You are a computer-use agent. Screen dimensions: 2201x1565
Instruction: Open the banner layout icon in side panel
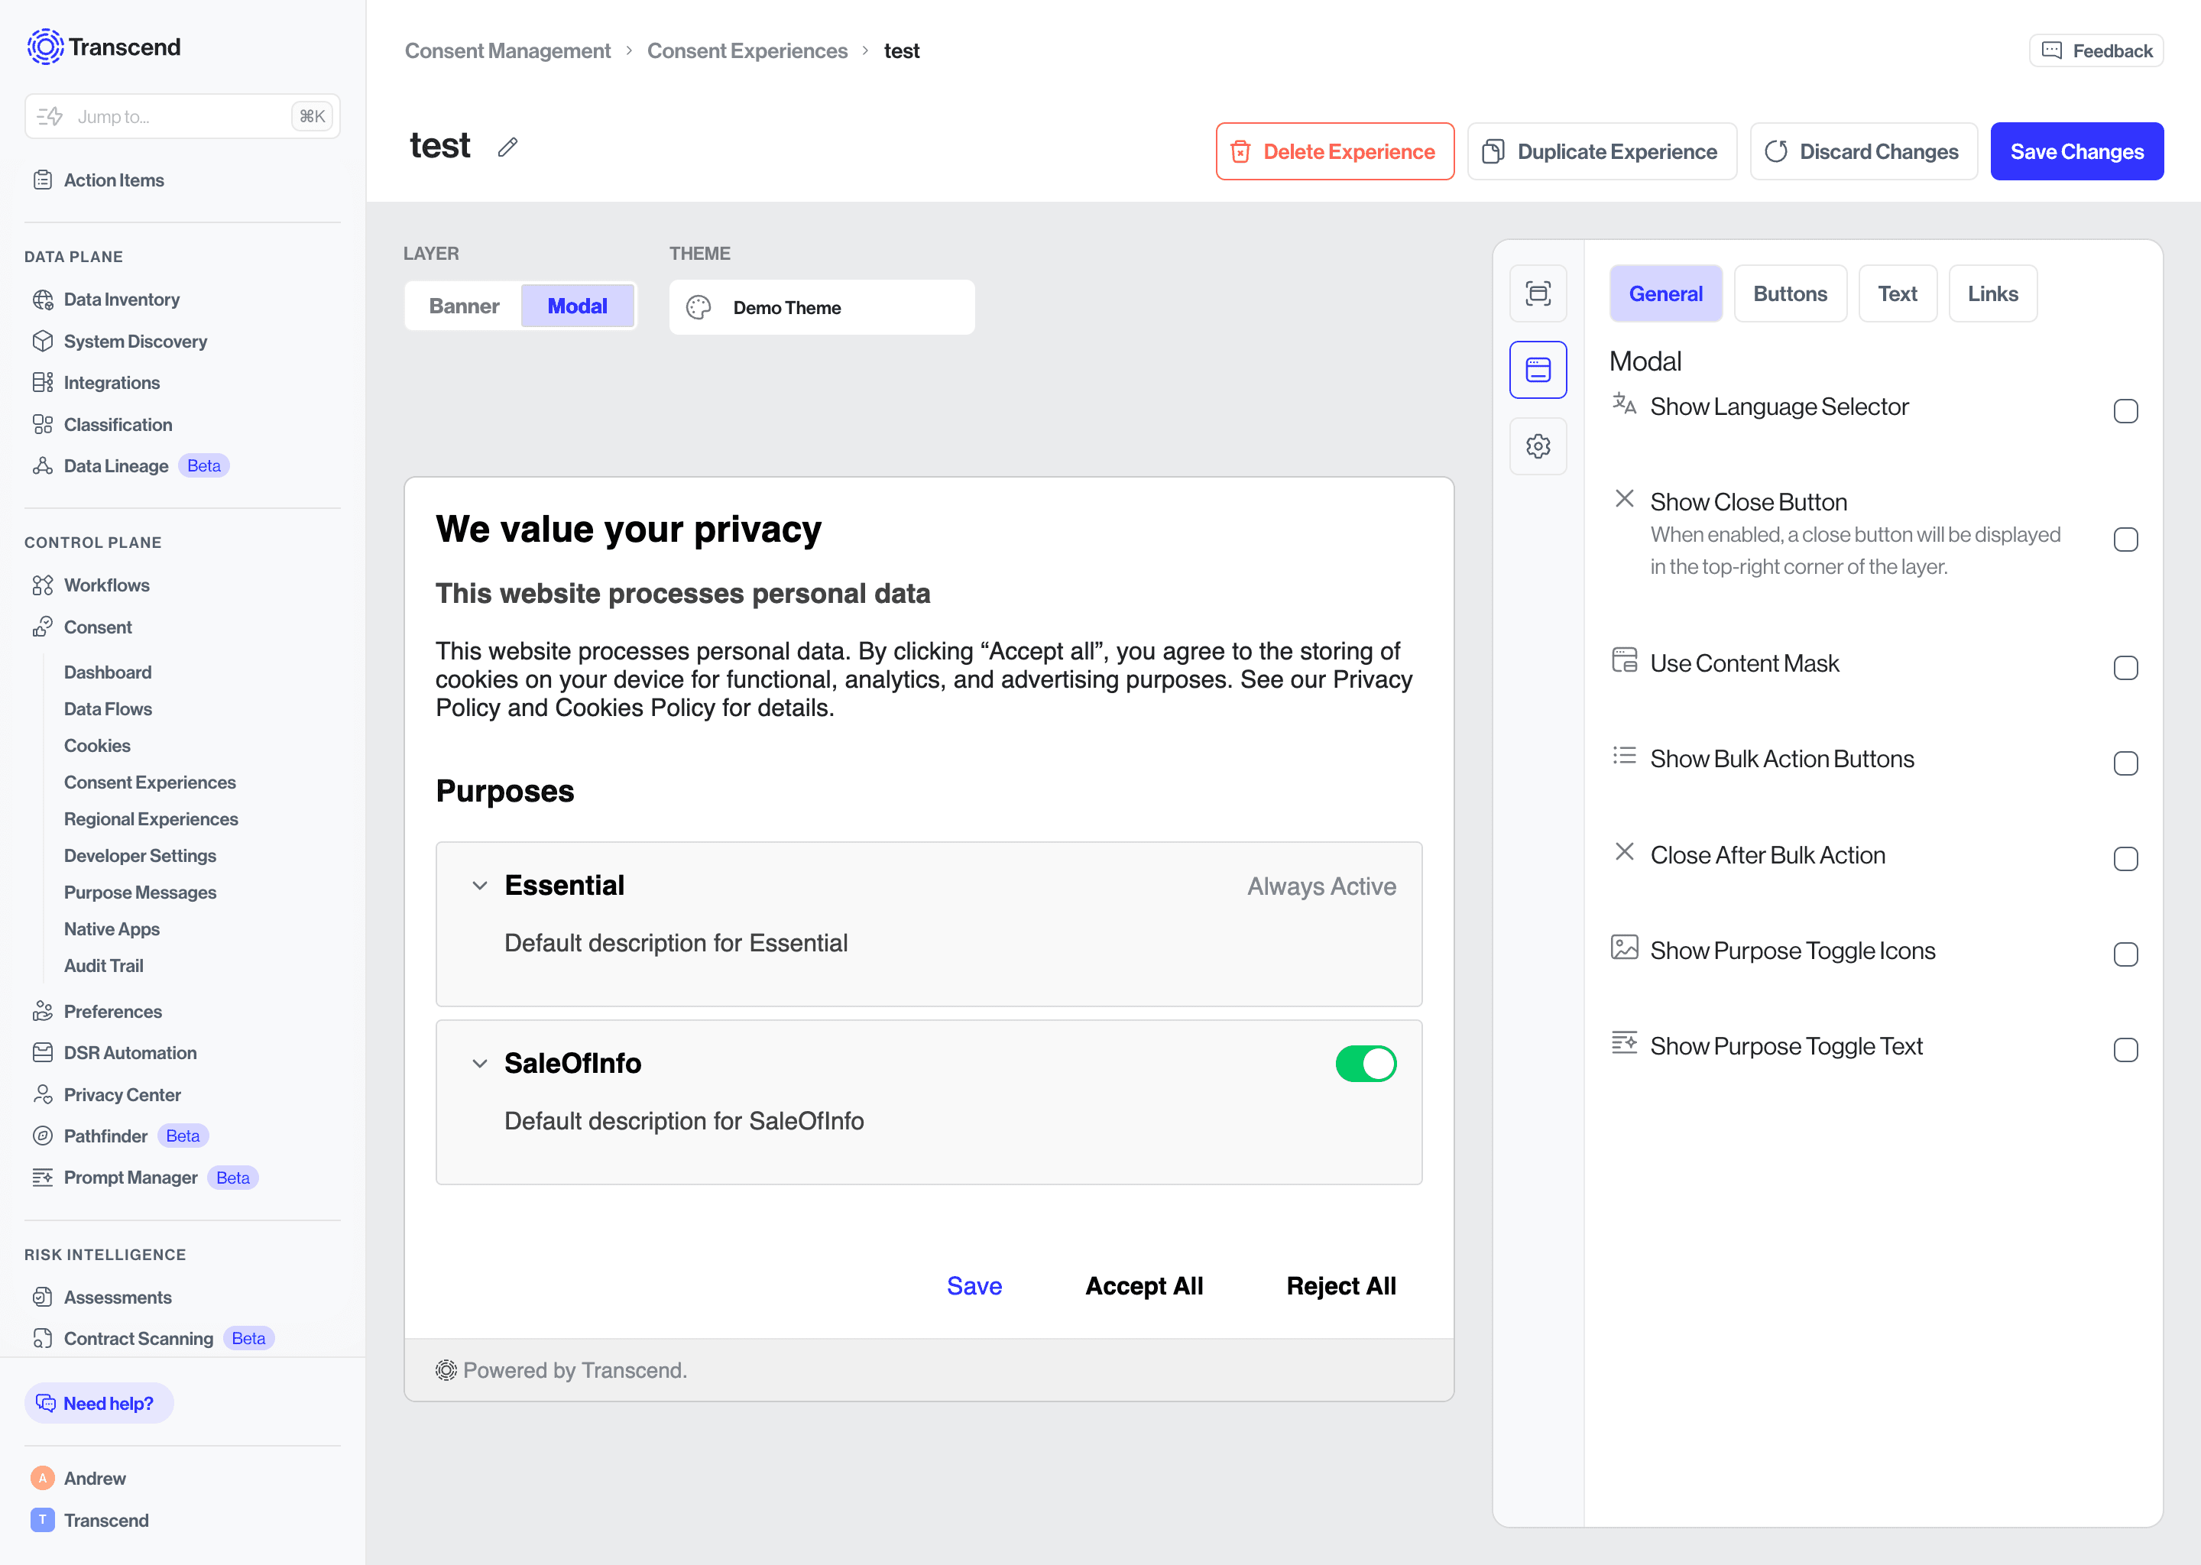[x=1538, y=294]
